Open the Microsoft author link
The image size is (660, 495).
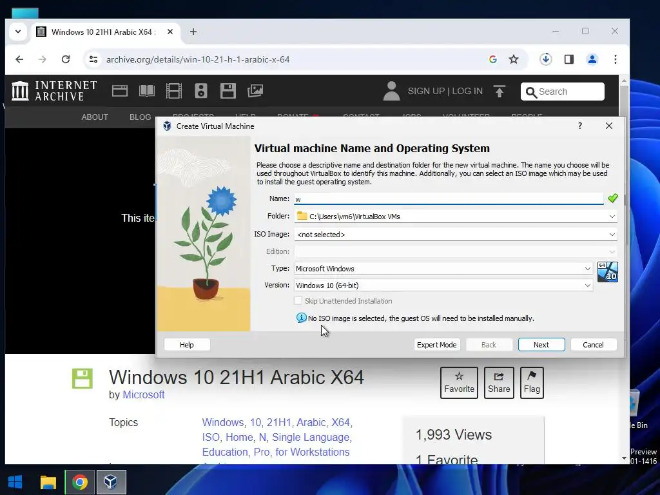(143, 395)
